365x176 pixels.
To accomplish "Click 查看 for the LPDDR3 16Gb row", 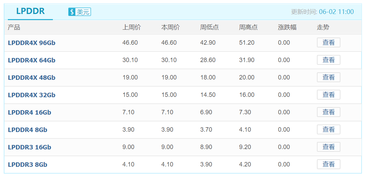I will [328, 147].
